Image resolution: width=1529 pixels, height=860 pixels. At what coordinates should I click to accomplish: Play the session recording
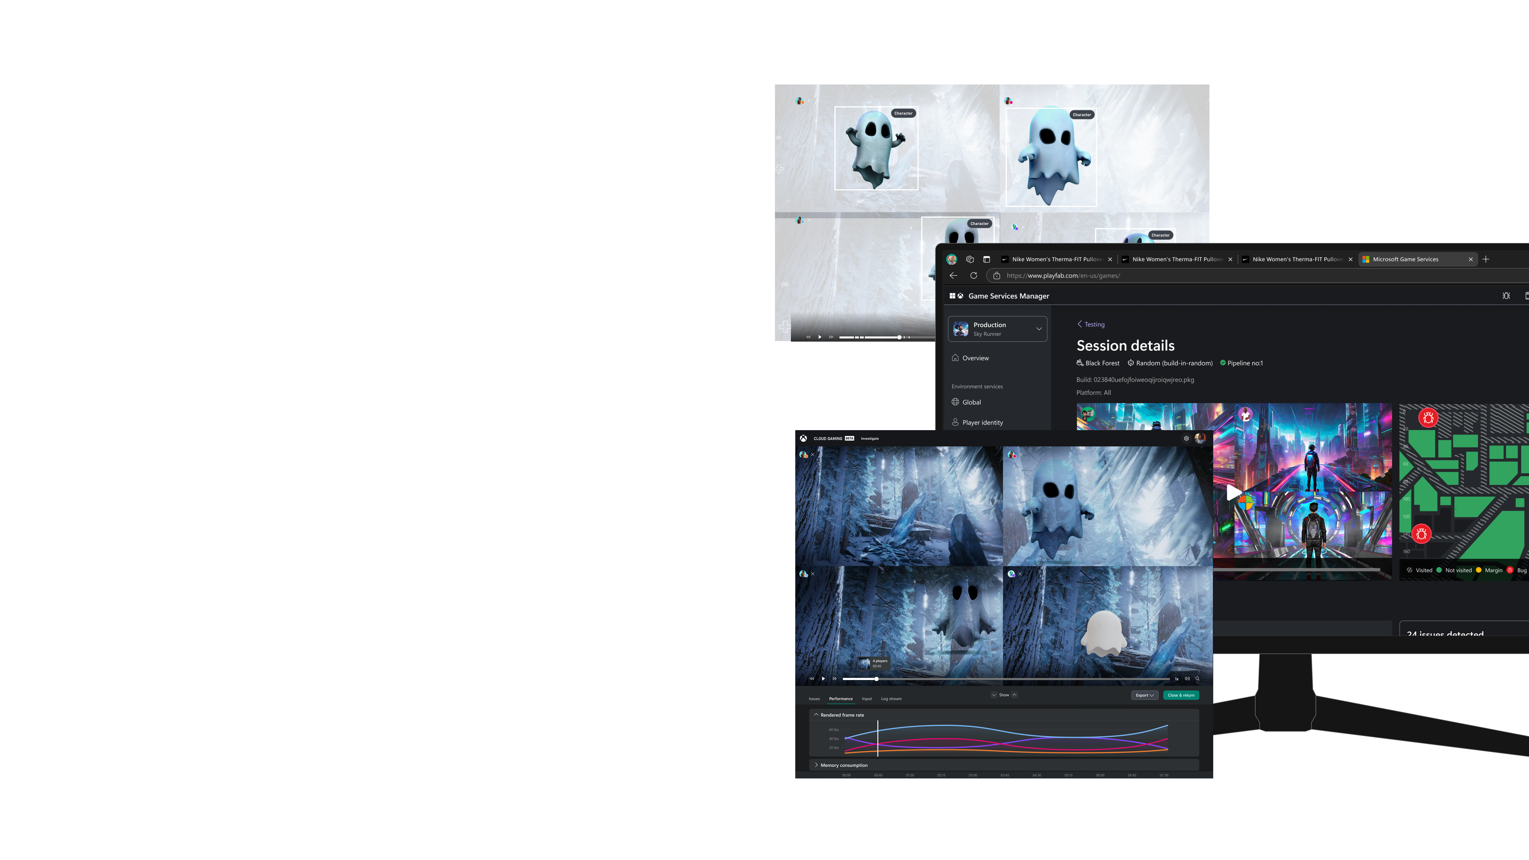(823, 678)
